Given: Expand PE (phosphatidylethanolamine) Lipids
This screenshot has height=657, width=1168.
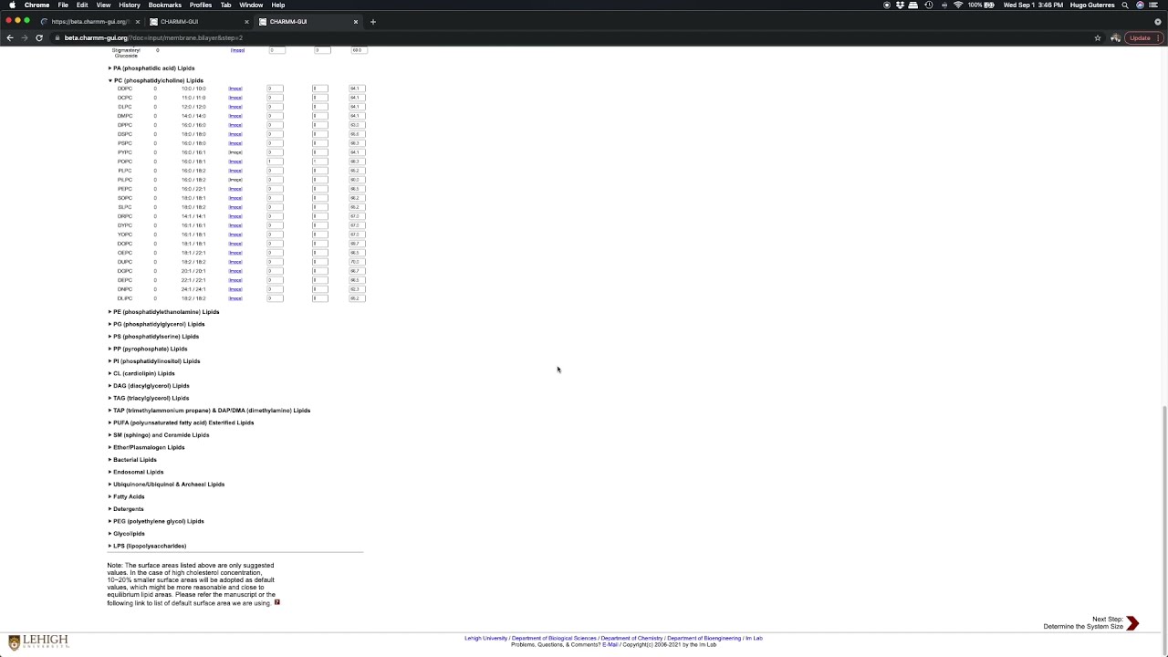Looking at the screenshot, I should coord(163,311).
